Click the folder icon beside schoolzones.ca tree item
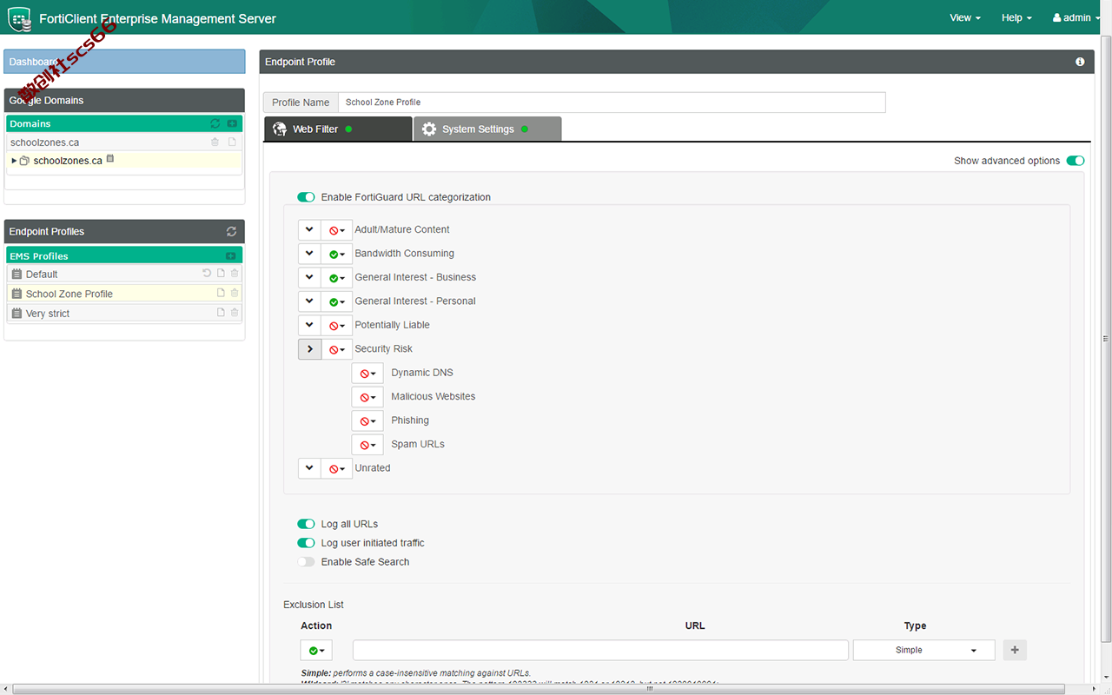The height and width of the screenshot is (695, 1112). click(x=24, y=161)
